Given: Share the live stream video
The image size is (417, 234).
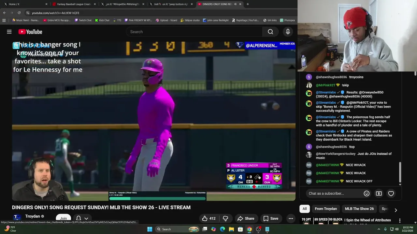Looking at the screenshot, I should pos(246,218).
